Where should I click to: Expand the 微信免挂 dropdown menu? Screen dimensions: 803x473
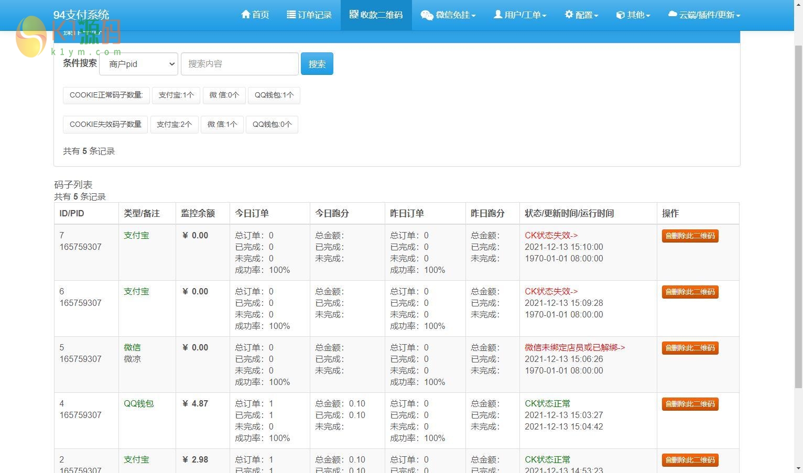(448, 15)
